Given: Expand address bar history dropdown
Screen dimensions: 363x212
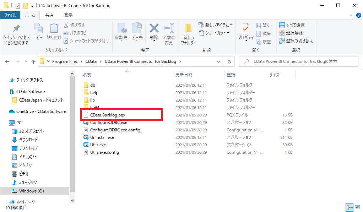Looking at the screenshot, I should coord(219,62).
